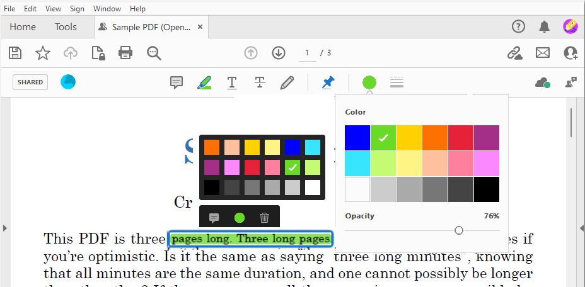The image size is (585, 287).
Task: Pick cyan in the Color panel
Action: point(357,164)
